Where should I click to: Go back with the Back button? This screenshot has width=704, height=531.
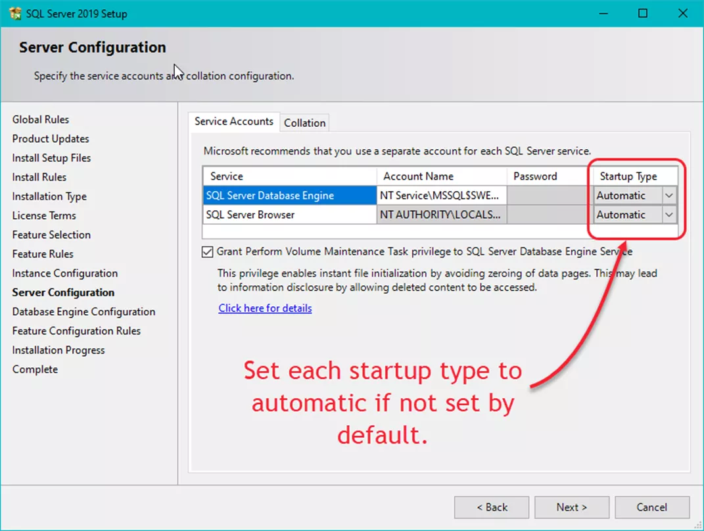(x=492, y=507)
